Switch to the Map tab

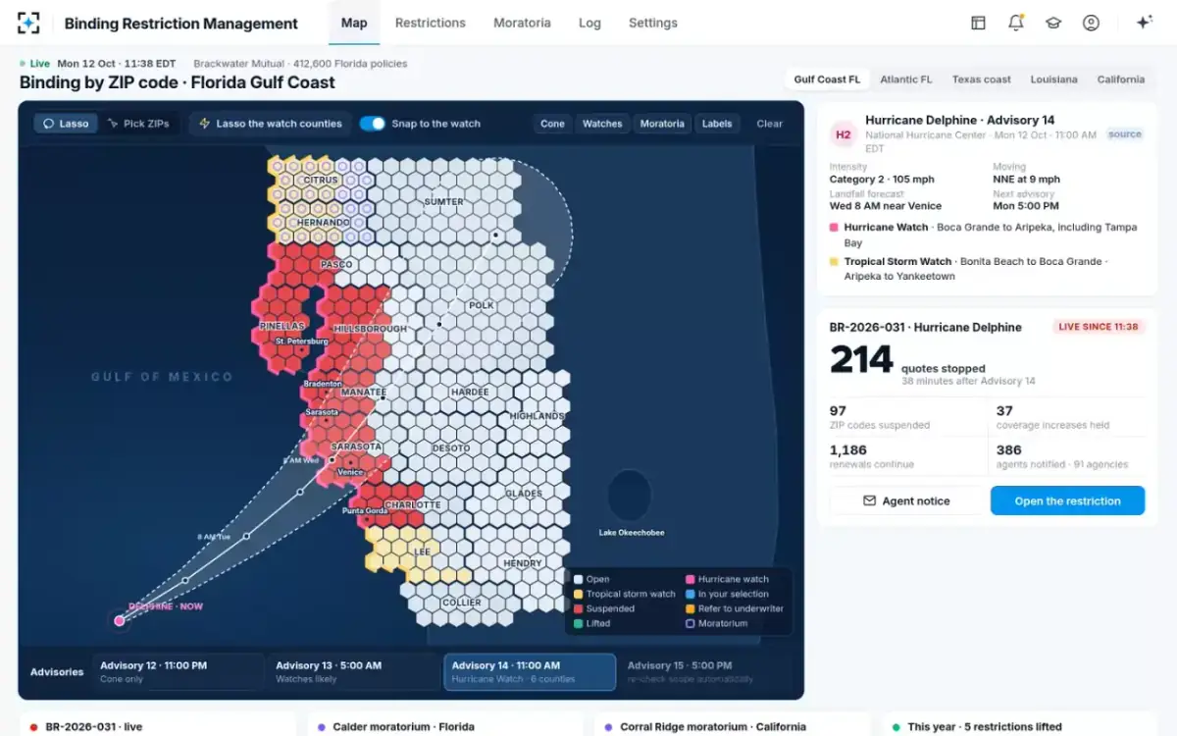(x=354, y=23)
